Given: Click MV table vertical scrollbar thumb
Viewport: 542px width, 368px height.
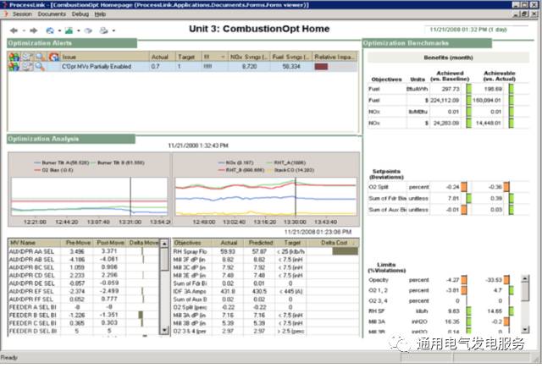Looking at the screenshot, I should click(x=164, y=259).
